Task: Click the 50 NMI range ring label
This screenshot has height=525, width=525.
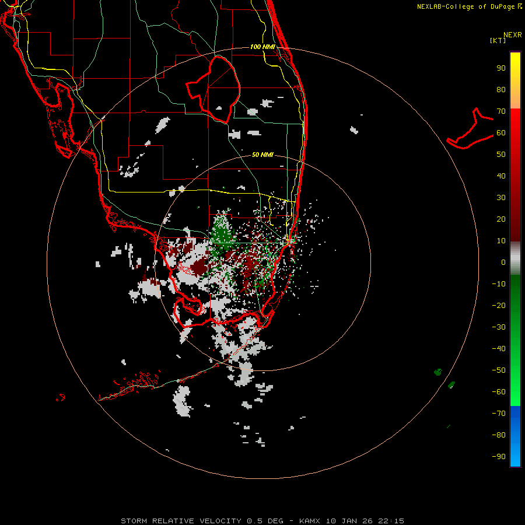Action: (262, 155)
